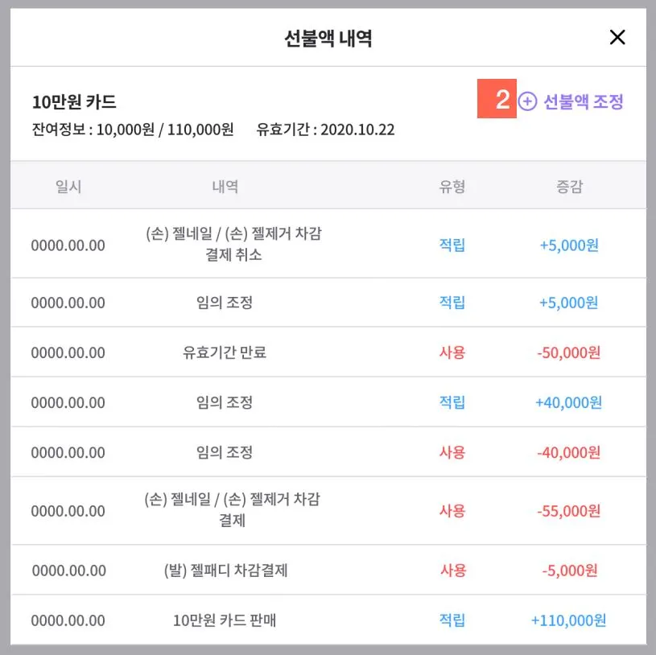Viewport: 656px width, 655px height.
Task: Click the circled plus icon beside 선불액 조정
Action: (527, 101)
